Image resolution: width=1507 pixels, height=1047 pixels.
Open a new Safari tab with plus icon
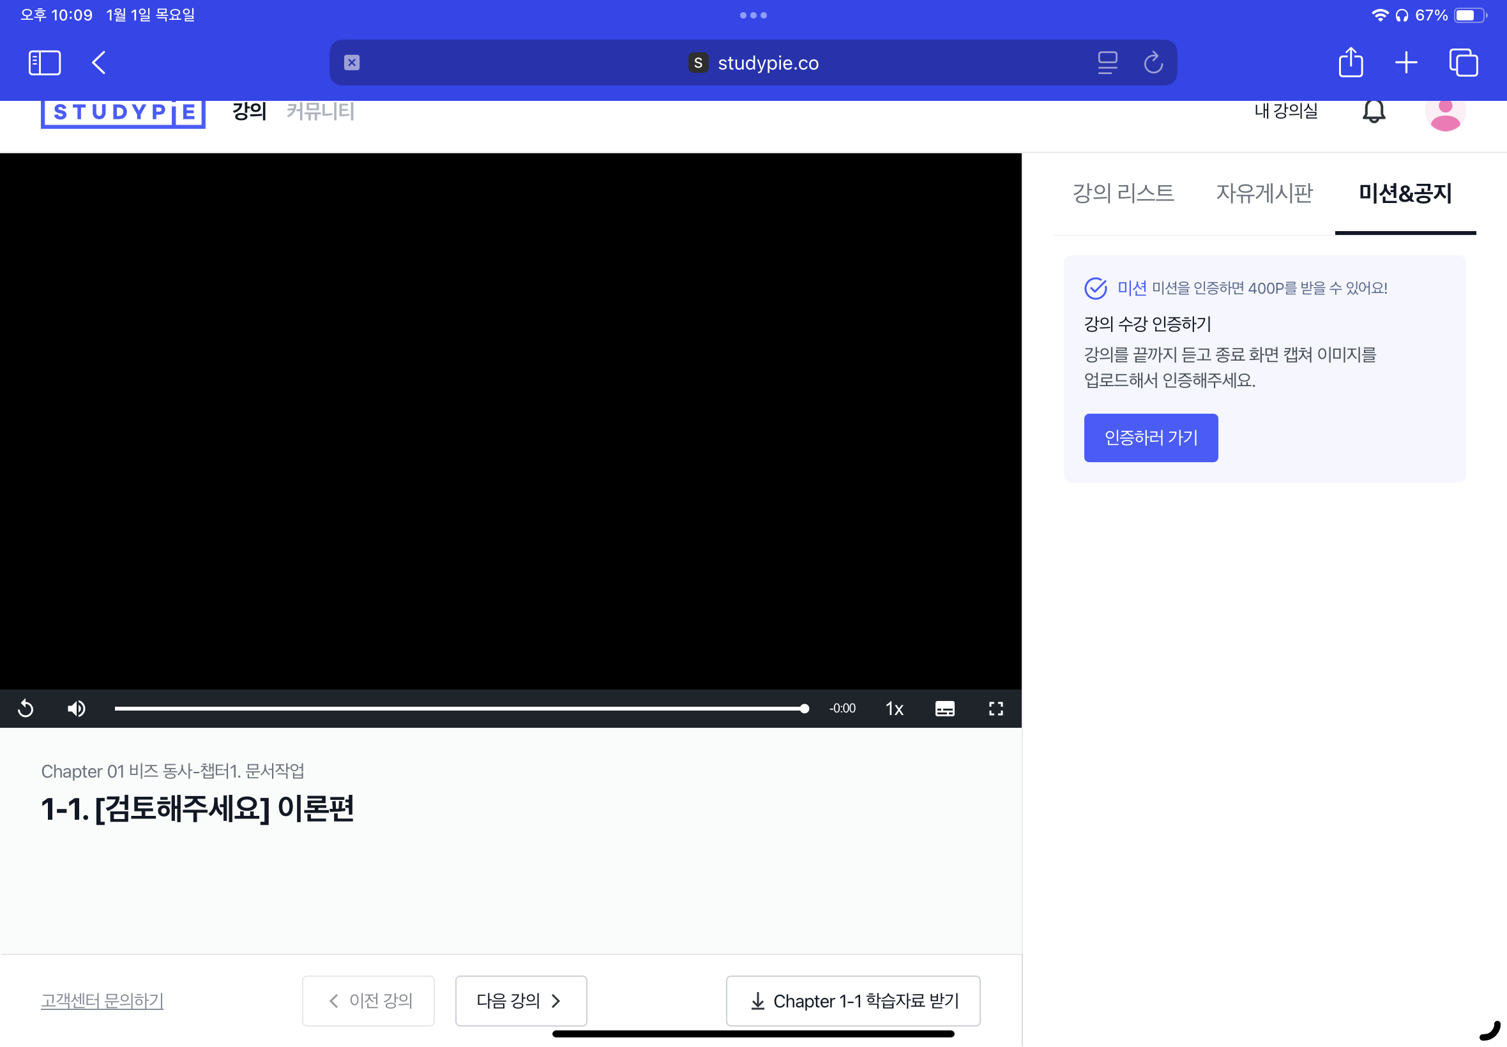point(1406,63)
